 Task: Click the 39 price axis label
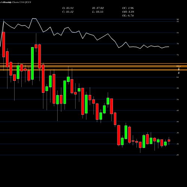[x=178, y=133]
